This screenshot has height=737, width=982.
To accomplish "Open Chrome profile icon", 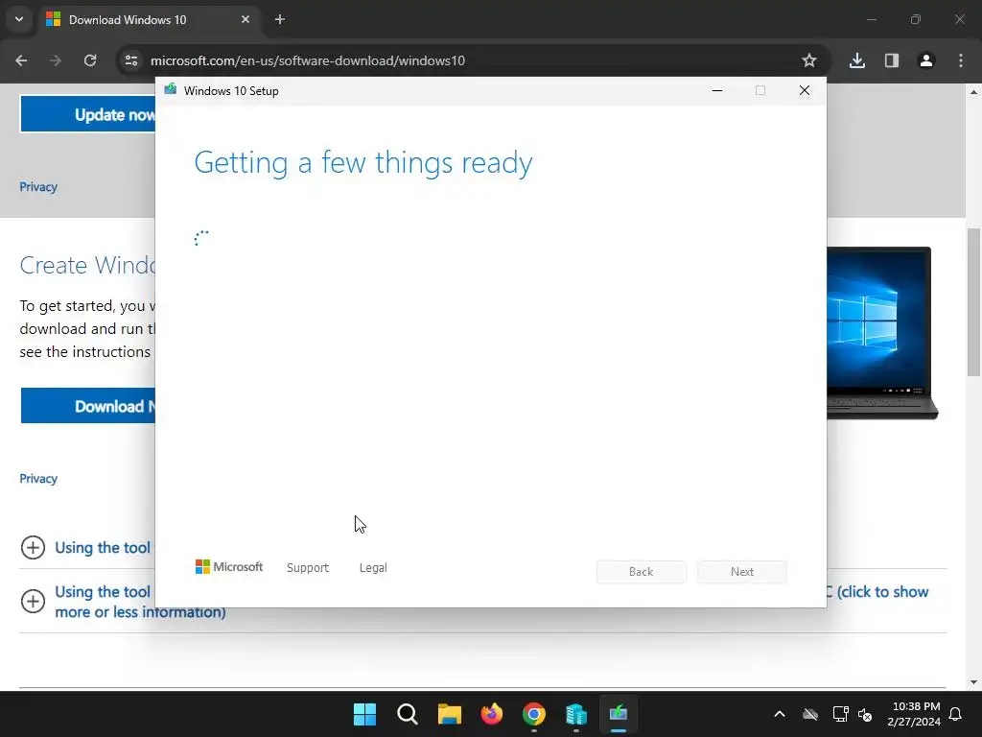I will click(926, 60).
